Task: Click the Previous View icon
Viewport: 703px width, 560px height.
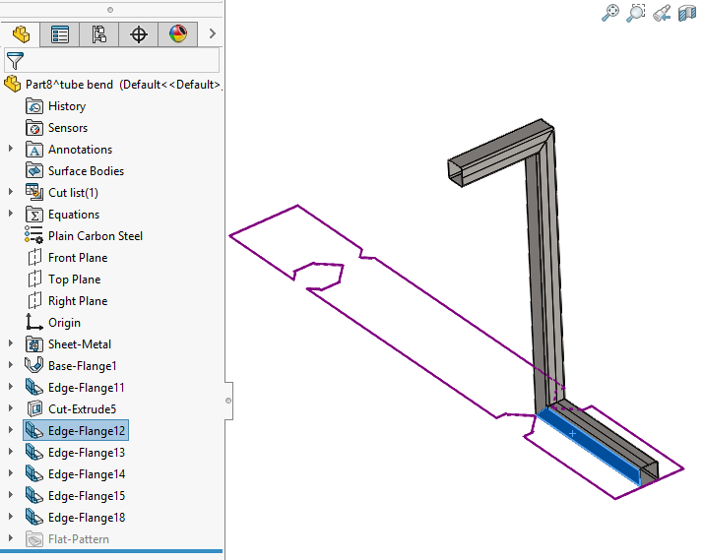Action: 662,13
